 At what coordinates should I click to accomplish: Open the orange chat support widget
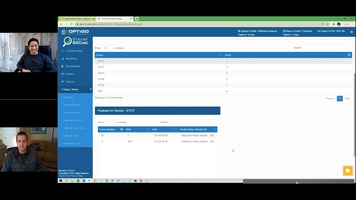[348, 171]
